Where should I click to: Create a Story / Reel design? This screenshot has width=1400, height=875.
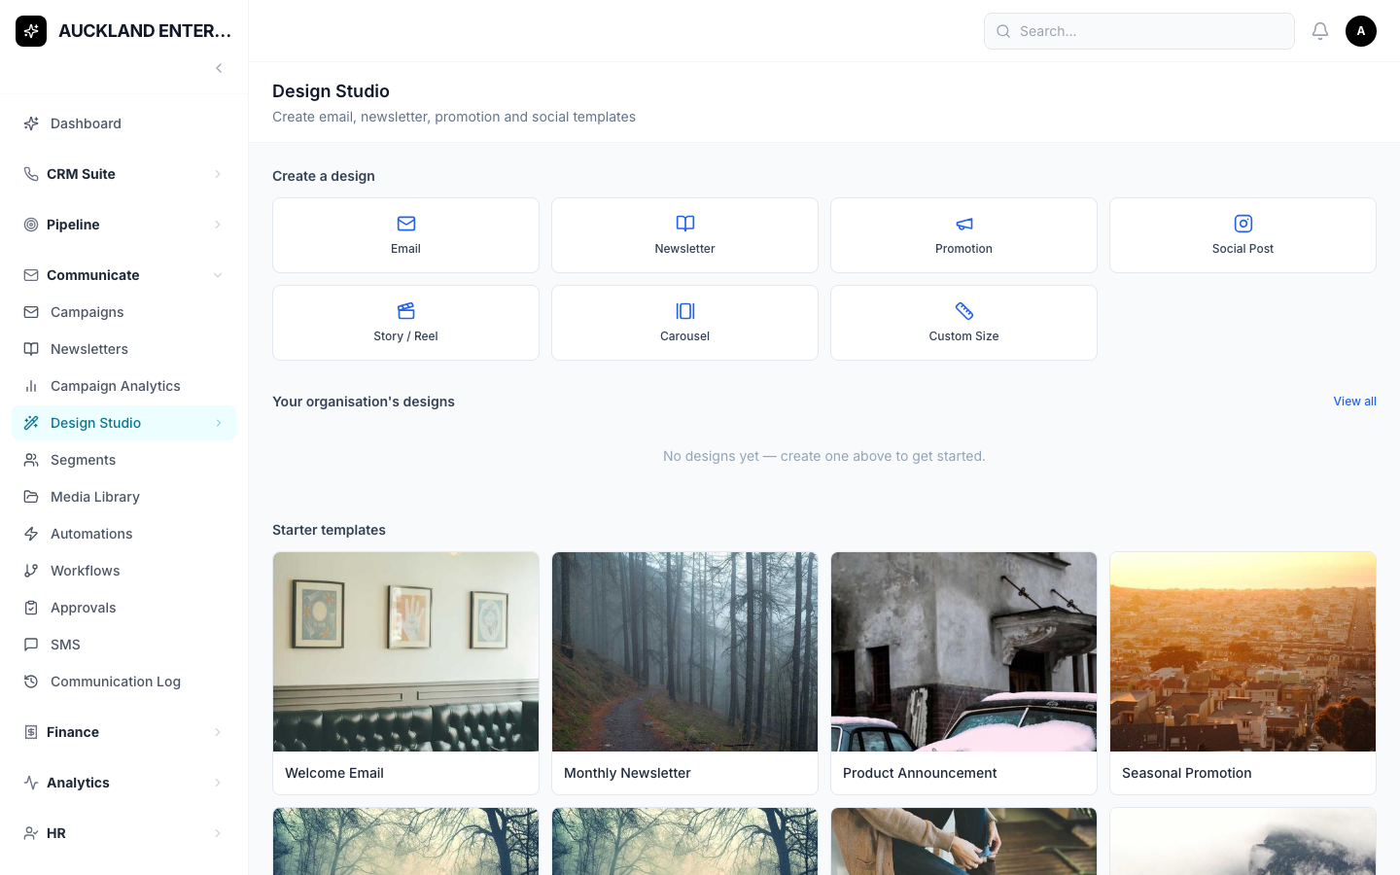pos(405,323)
